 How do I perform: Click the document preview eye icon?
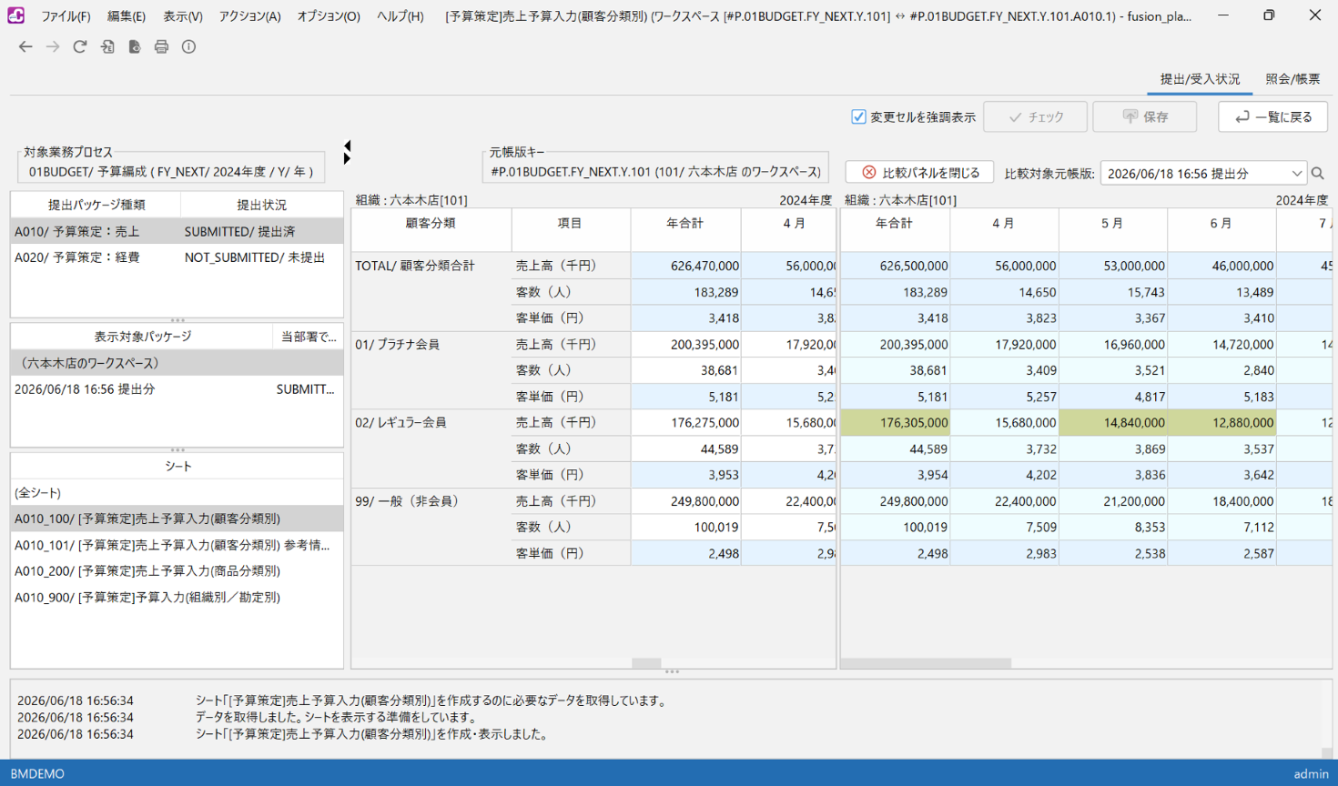(x=135, y=46)
